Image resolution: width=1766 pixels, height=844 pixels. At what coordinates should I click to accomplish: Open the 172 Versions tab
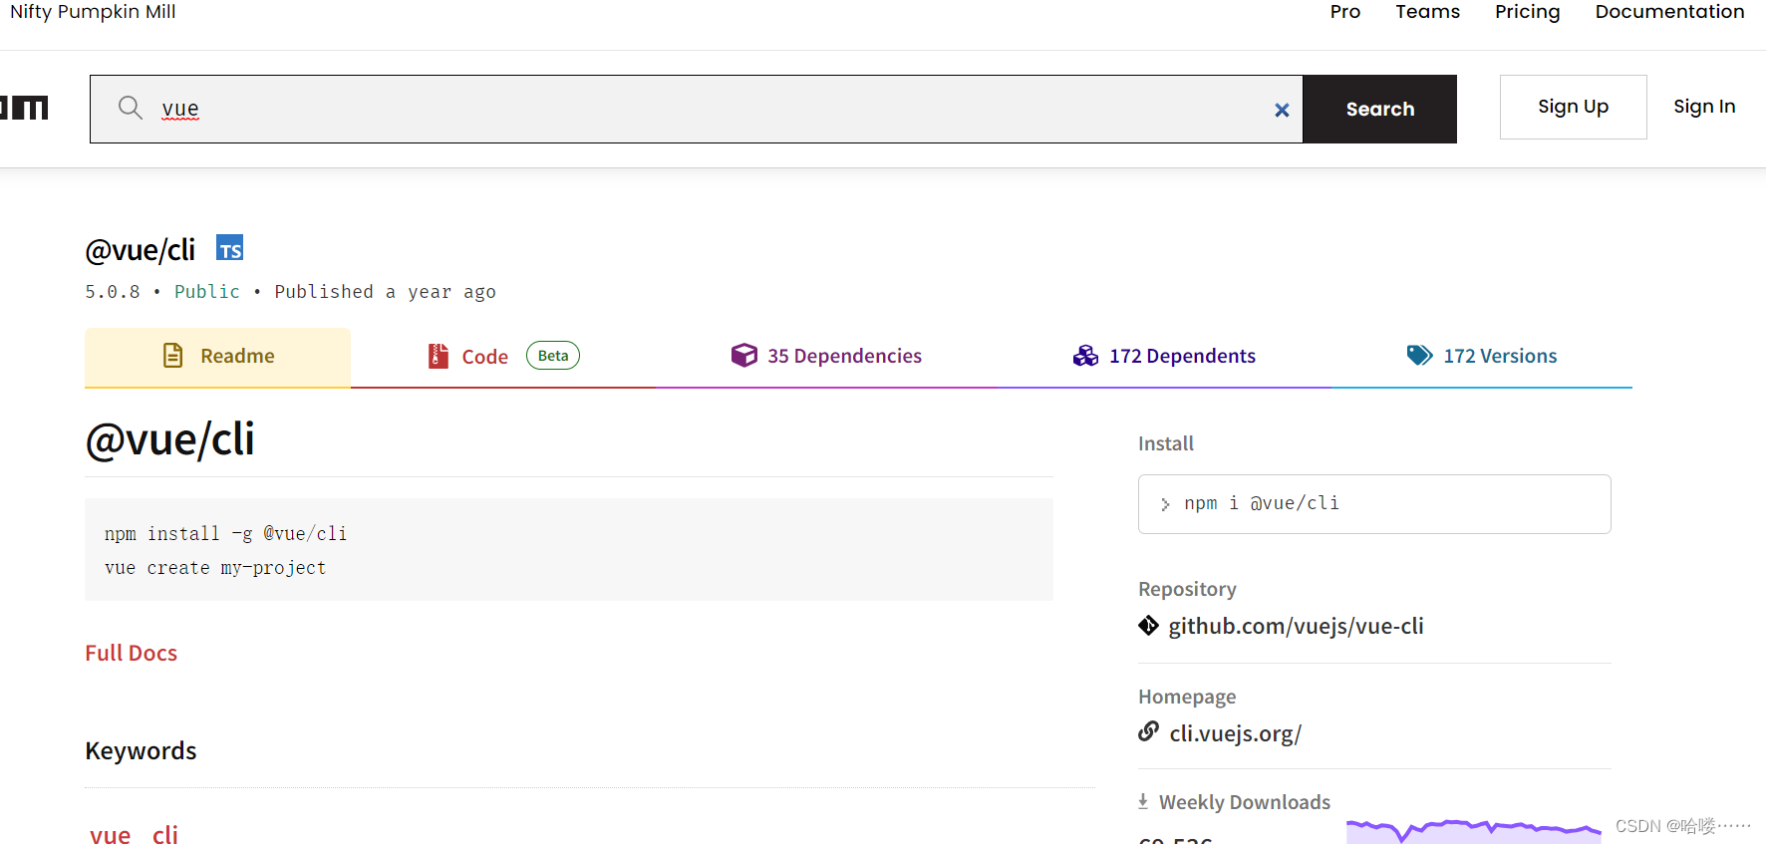tap(1482, 357)
